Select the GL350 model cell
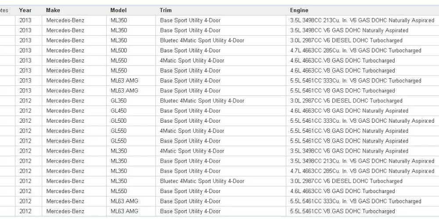Screen dimensions: 439x219 pyautogui.click(x=131, y=101)
